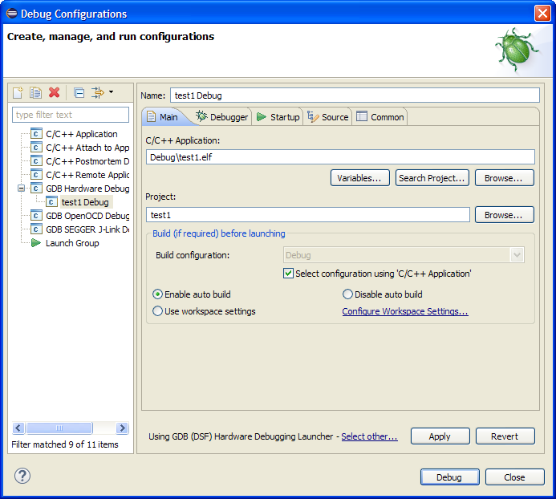
Task: Click the Name field containing test1 Debug
Action: pos(355,95)
